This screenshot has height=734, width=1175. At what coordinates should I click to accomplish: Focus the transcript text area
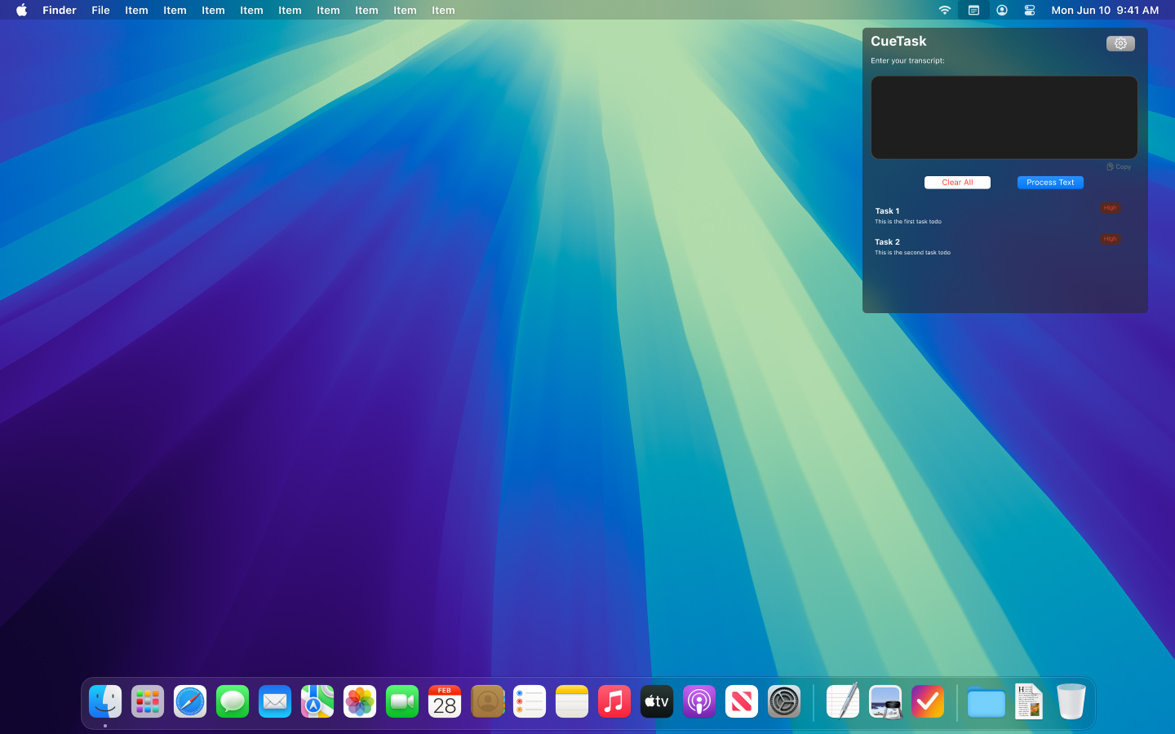point(1004,117)
